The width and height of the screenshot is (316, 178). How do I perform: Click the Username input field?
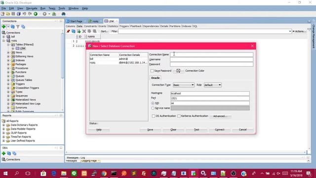211,59
